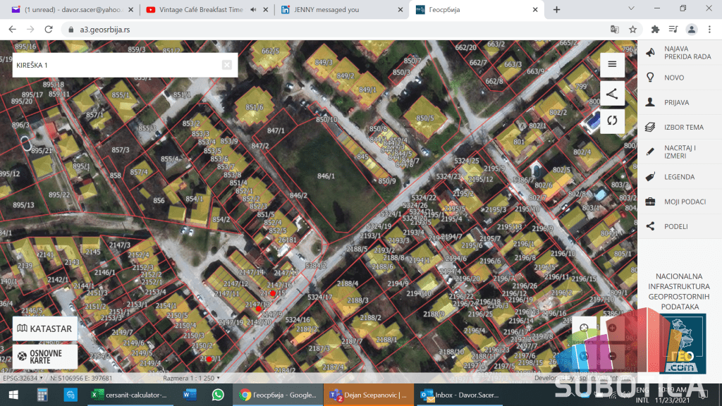Click PODELI to share the map
722x406 pixels.
pyautogui.click(x=675, y=226)
